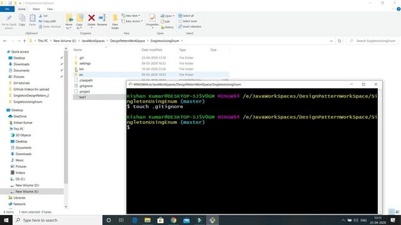
Task: Open the Open dropdown in the ribbon
Action: [167, 16]
